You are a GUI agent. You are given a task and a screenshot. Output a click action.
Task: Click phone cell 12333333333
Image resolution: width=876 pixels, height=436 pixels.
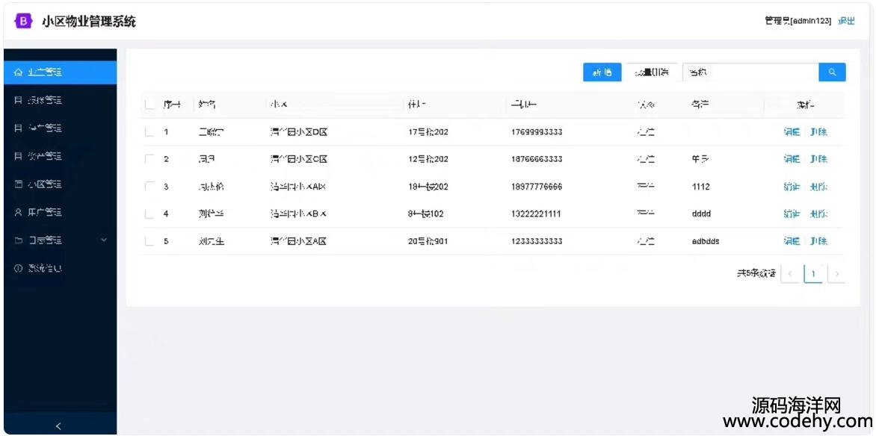pos(537,241)
